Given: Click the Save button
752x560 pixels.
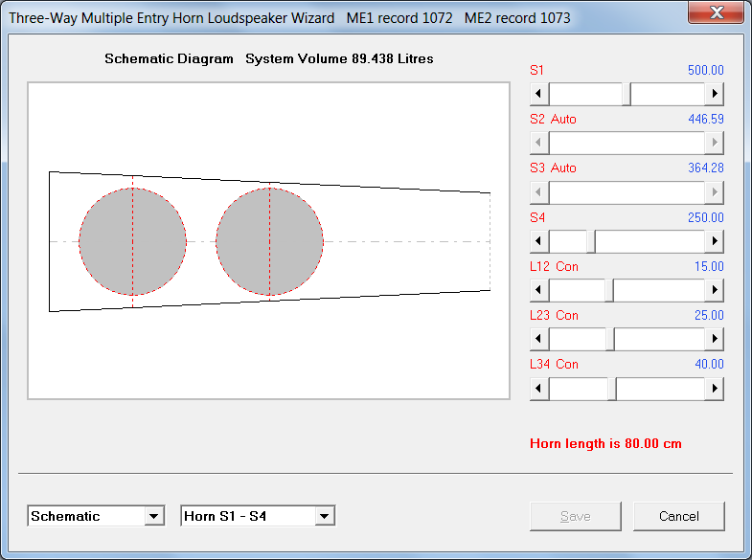Looking at the screenshot, I should click(576, 516).
